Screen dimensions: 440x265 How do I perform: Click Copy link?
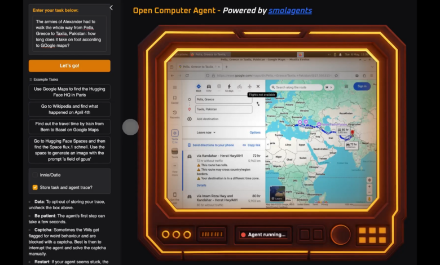(x=252, y=145)
